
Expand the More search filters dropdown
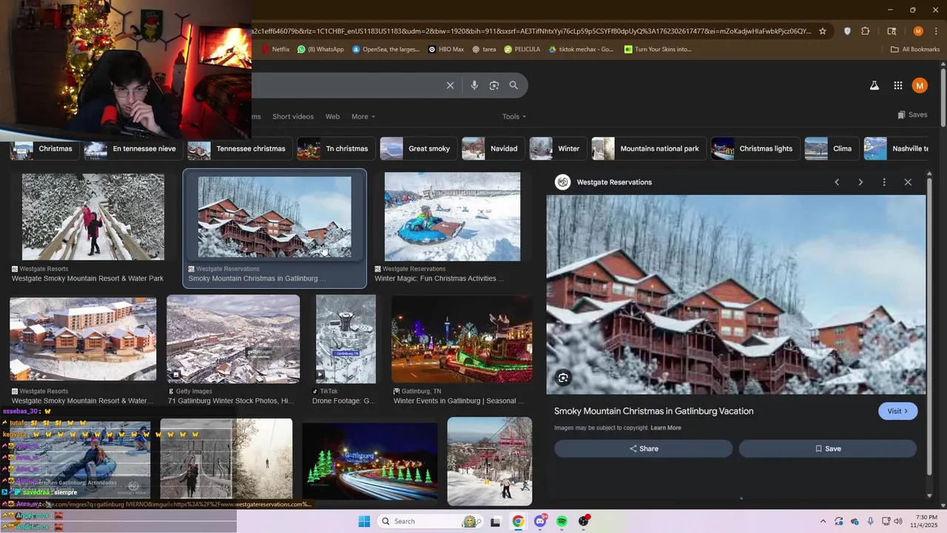click(x=363, y=117)
